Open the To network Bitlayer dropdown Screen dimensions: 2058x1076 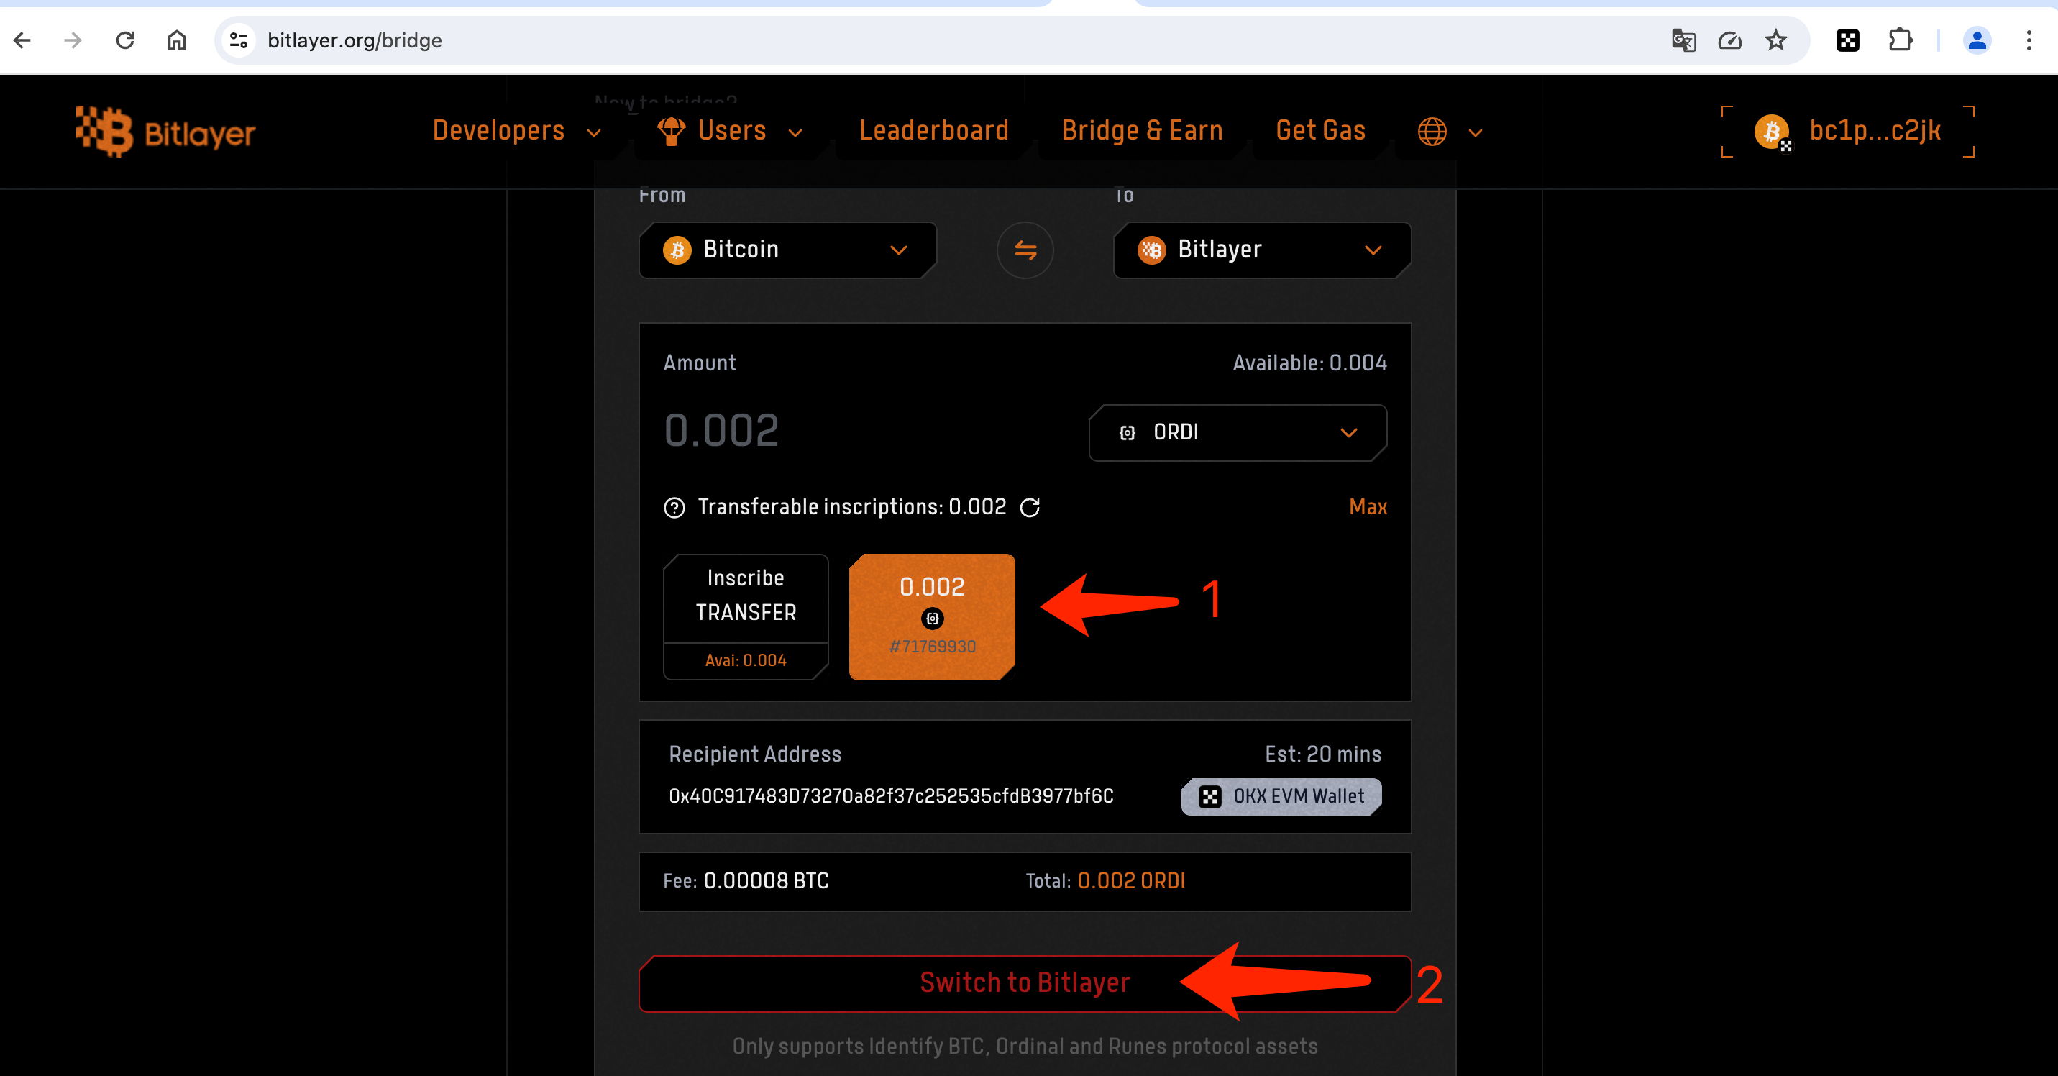click(x=1261, y=250)
